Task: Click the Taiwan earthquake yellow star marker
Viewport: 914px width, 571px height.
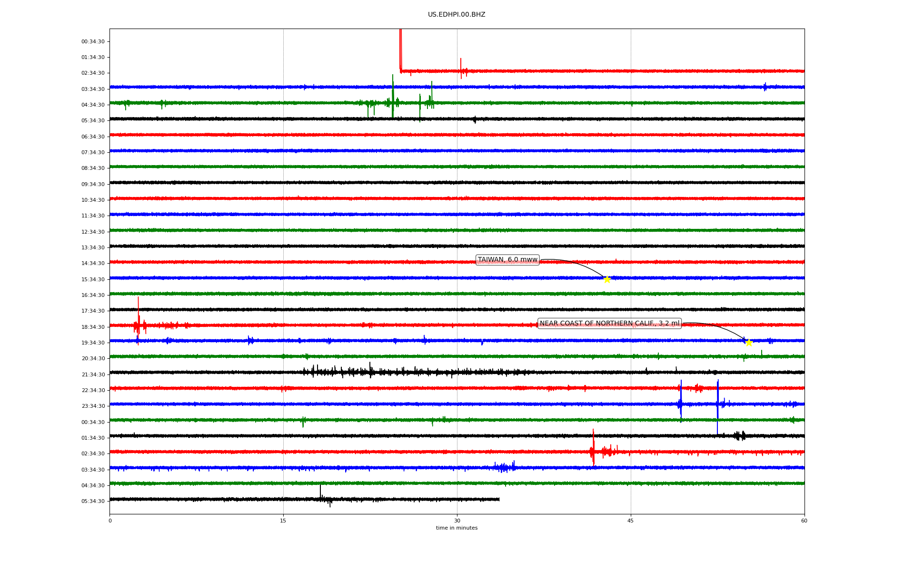Action: (607, 279)
